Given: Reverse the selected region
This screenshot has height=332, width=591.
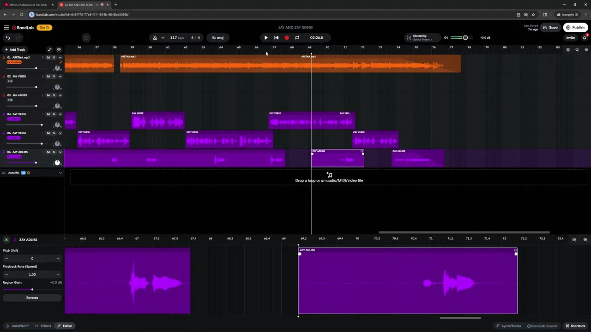Looking at the screenshot, I should tap(32, 298).
